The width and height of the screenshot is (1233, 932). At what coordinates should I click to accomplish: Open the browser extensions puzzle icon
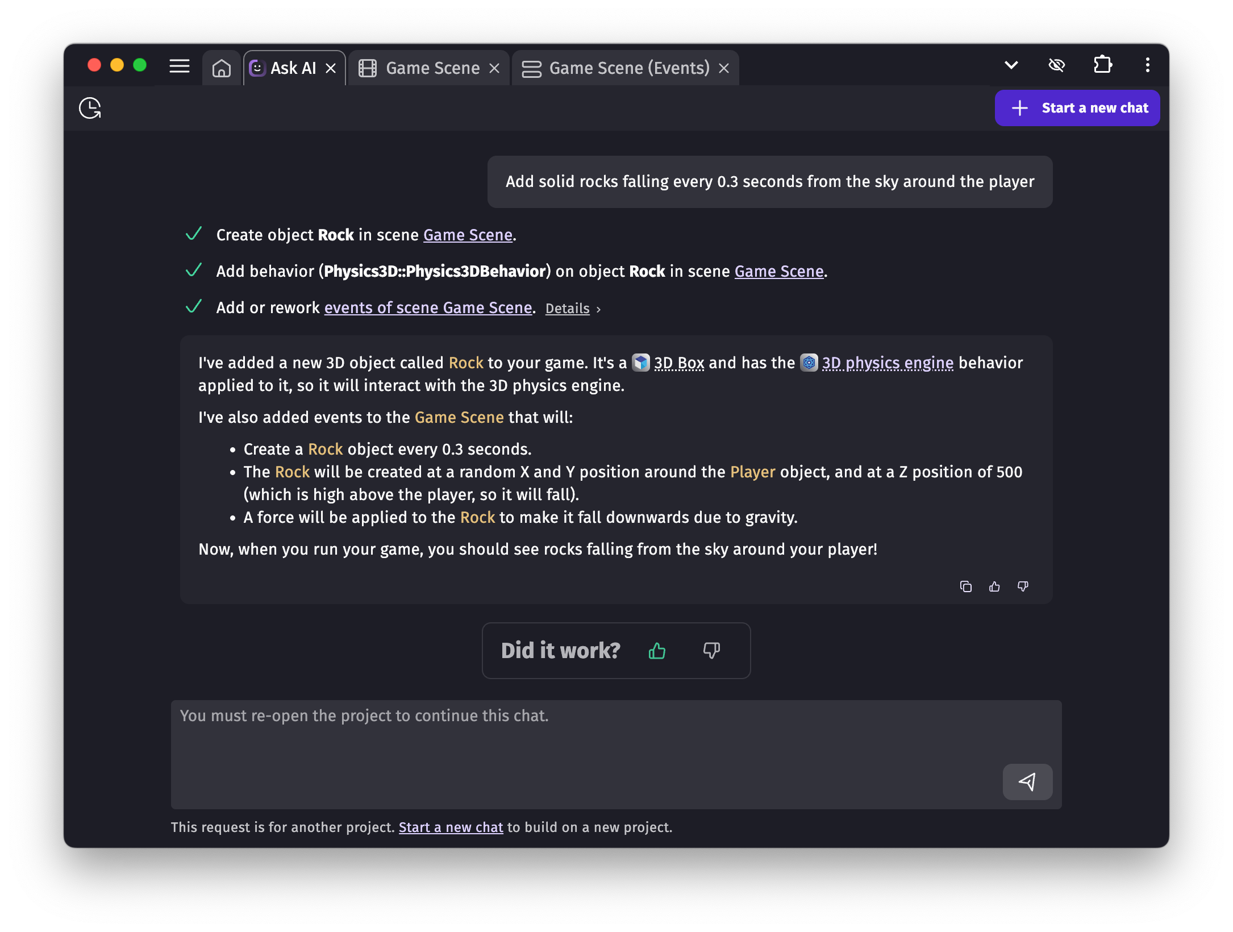coord(1103,65)
